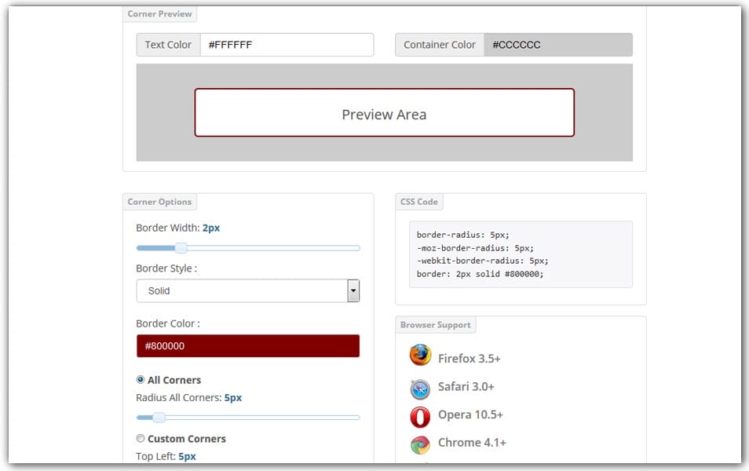Click the Firefox browser icon
Screen dimensions: 749x471
420,356
